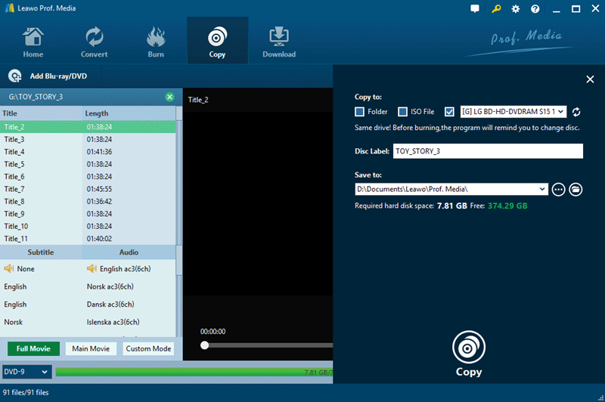Select Title_8 row

[x=88, y=201]
